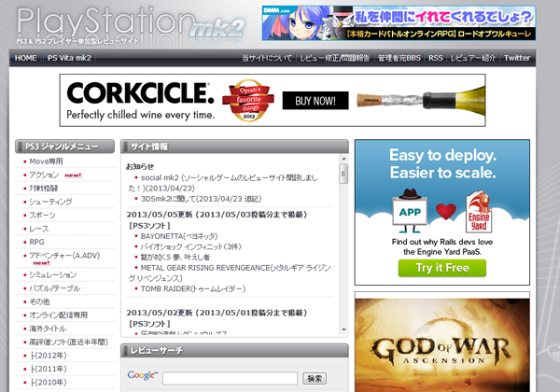Select the 海外タイトル genre link
The image size is (560, 392).
tap(48, 329)
